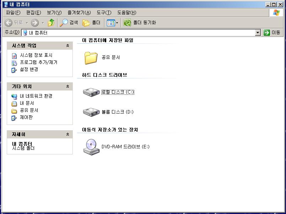Open the Back button history dropdown
The width and height of the screenshot is (286, 214).
point(27,23)
